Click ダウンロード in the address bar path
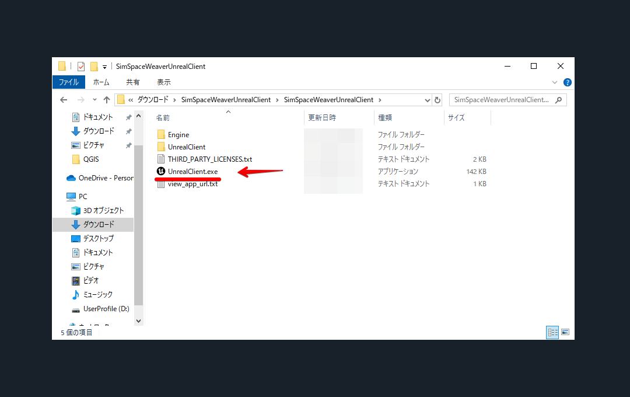The width and height of the screenshot is (630, 397). click(x=153, y=100)
